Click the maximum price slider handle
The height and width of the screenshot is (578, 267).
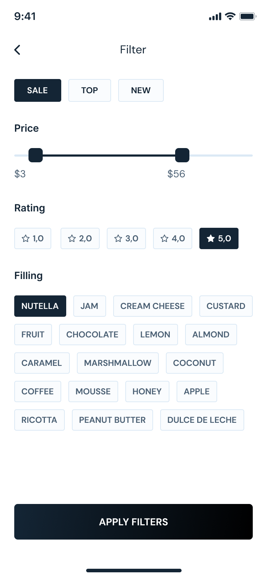click(182, 155)
